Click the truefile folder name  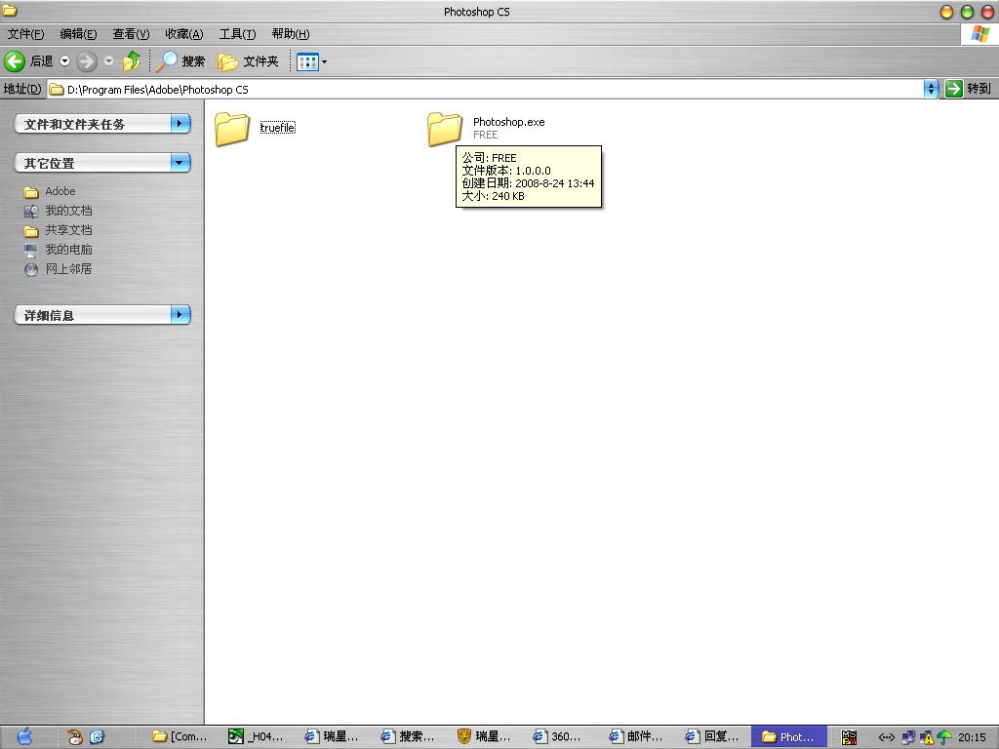(x=278, y=128)
